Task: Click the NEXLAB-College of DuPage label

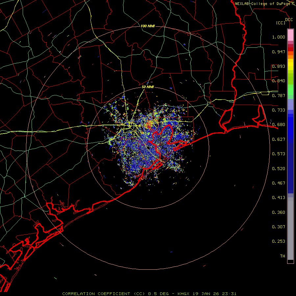Action: pos(262,4)
